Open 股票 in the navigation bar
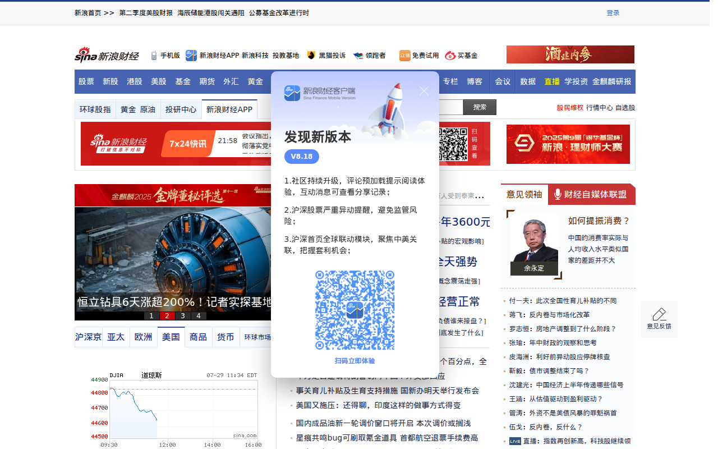The width and height of the screenshot is (718, 449). 86,81
